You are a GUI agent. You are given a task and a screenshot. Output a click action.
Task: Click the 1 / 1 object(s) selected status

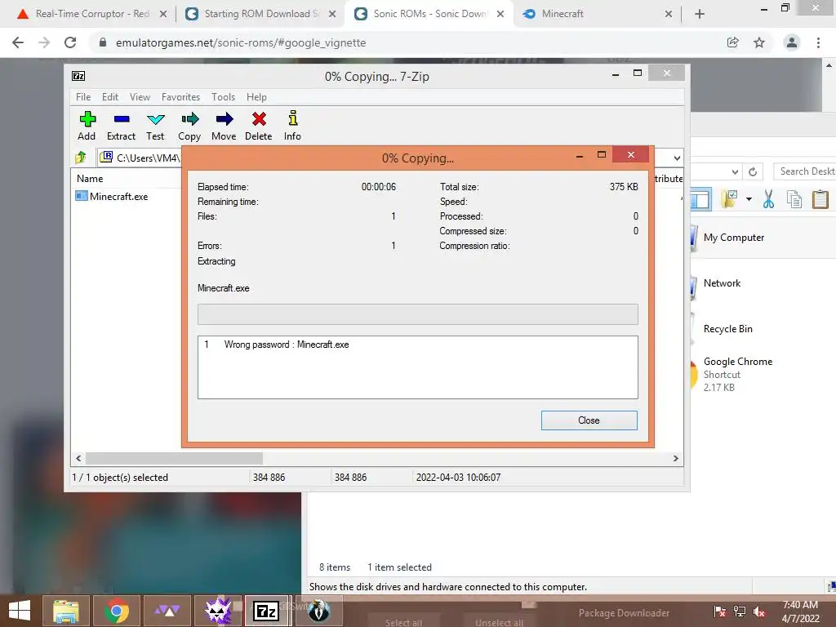coord(121,477)
